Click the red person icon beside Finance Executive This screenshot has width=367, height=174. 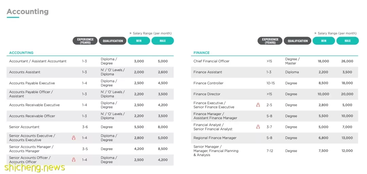point(258,105)
